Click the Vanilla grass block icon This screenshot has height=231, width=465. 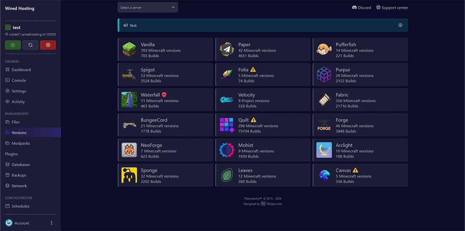(x=129, y=49)
